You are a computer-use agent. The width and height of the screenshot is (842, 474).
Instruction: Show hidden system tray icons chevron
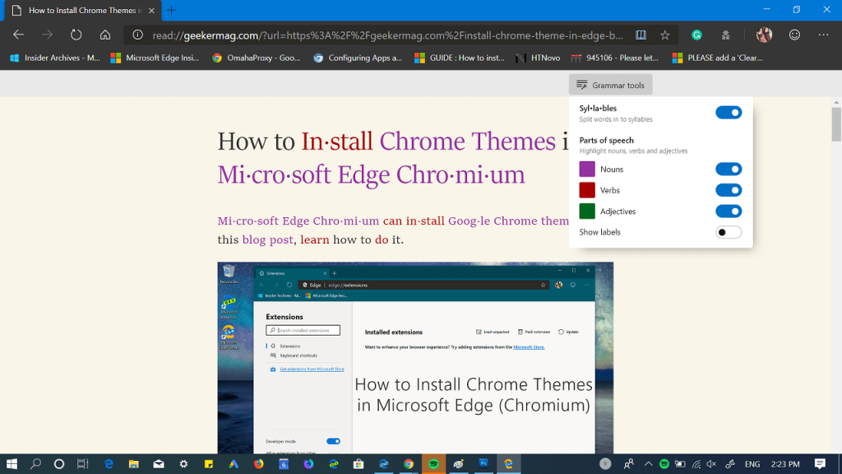coord(648,464)
